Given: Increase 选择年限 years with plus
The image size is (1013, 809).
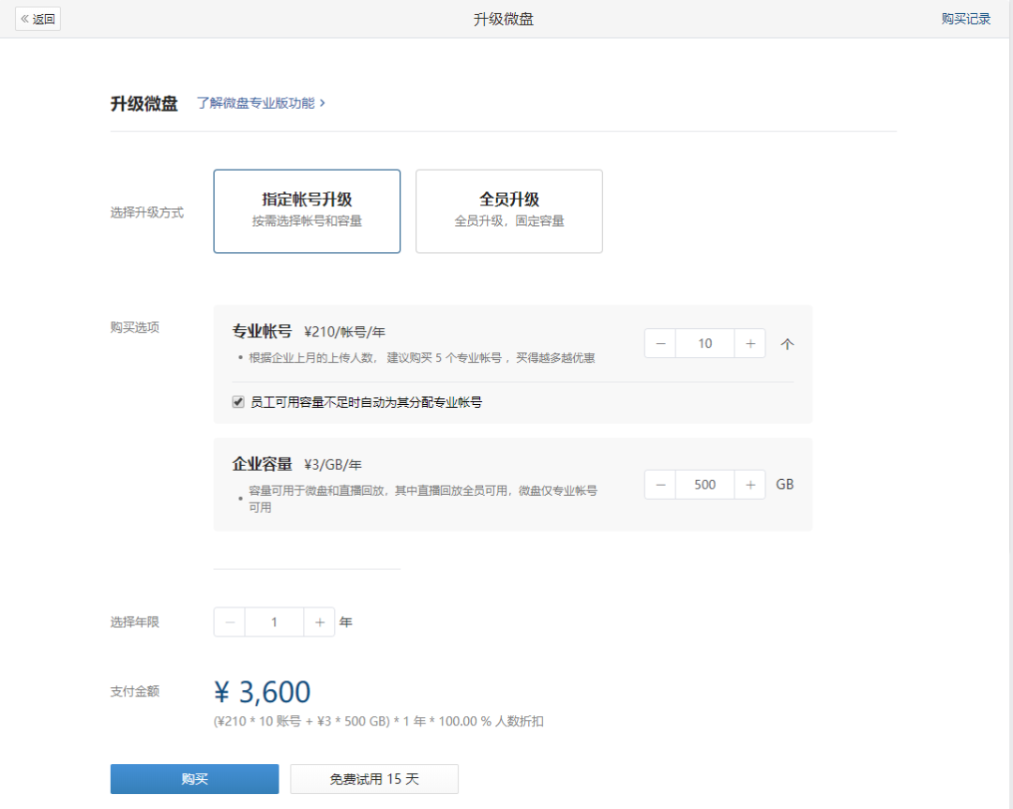Looking at the screenshot, I should click(319, 622).
